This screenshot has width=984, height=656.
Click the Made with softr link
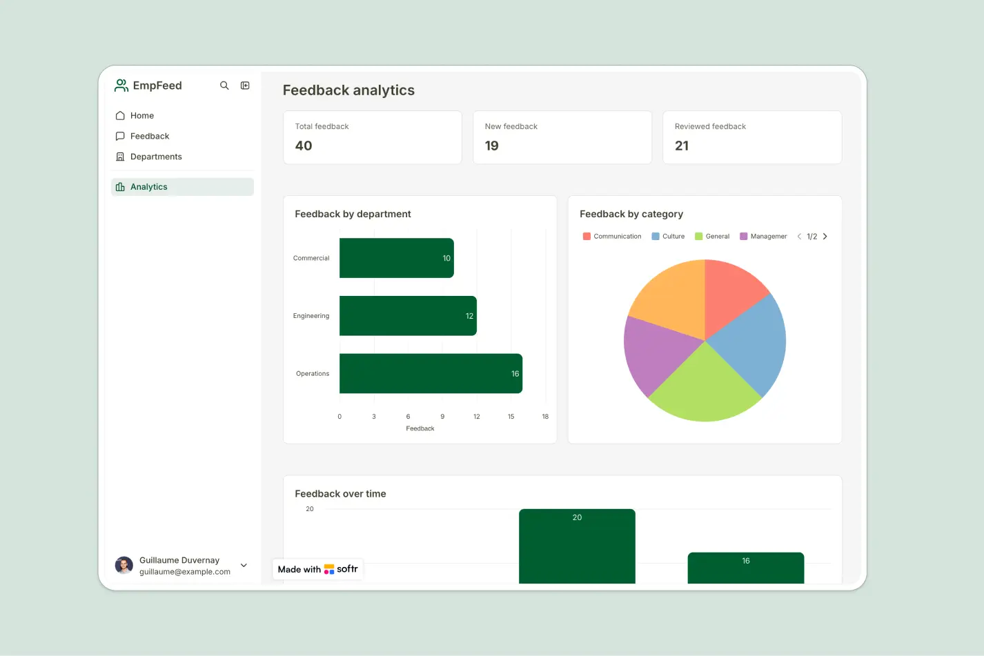coord(318,569)
